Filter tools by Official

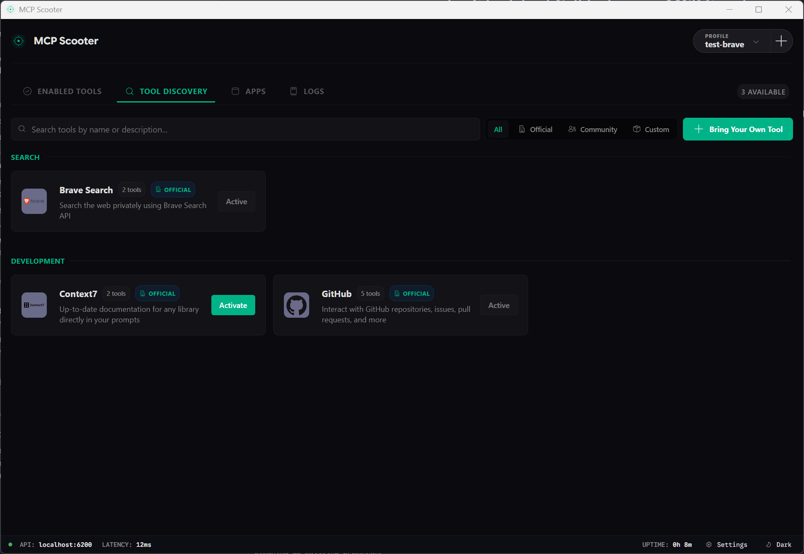point(535,129)
